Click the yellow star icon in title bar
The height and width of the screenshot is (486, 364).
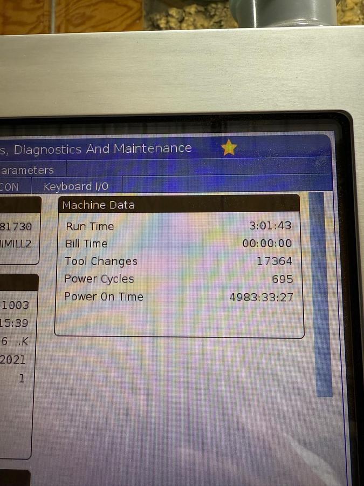pyautogui.click(x=229, y=147)
